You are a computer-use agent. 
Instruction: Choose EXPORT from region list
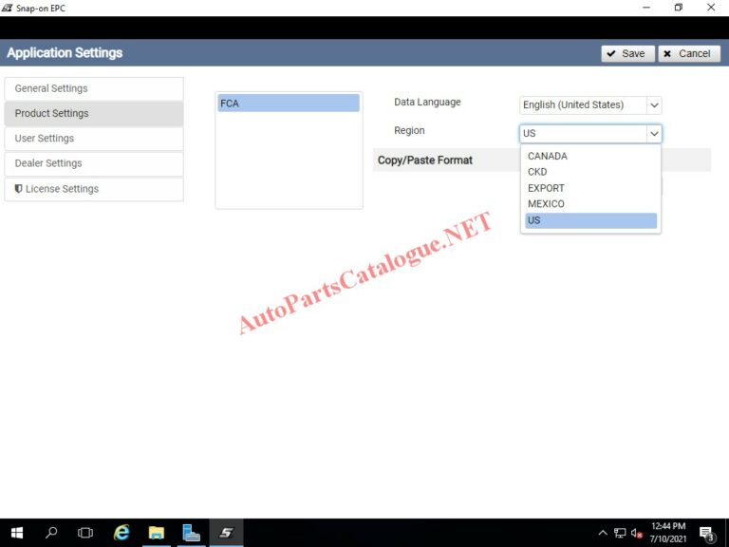tap(590, 188)
